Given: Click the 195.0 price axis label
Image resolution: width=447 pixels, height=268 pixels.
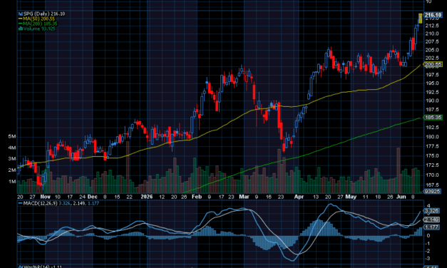Looking at the screenshot, I should point(432,83).
